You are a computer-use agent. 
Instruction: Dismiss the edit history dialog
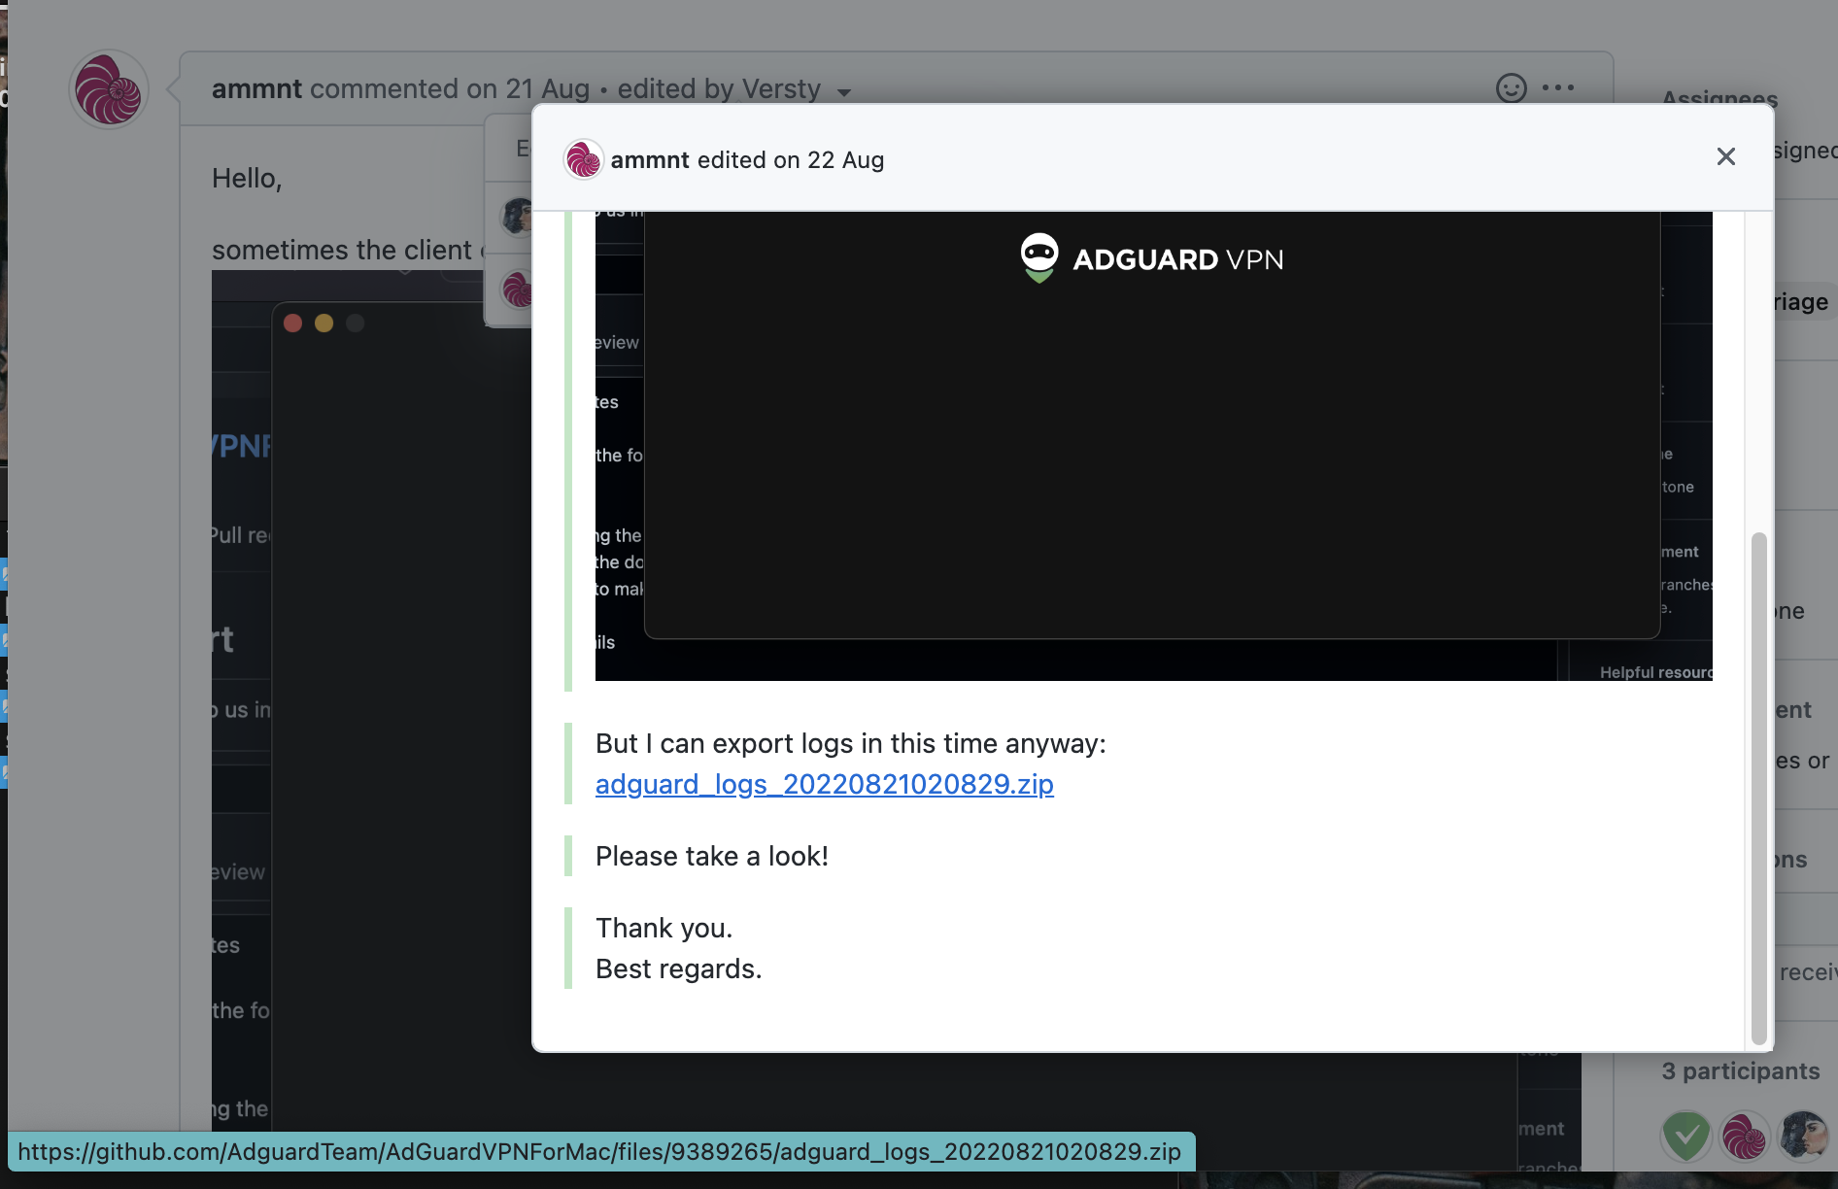click(1725, 156)
